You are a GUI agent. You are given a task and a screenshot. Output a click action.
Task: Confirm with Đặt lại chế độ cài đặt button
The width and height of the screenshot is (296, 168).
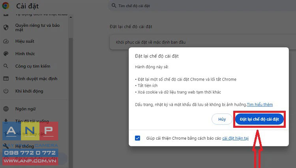(259, 119)
